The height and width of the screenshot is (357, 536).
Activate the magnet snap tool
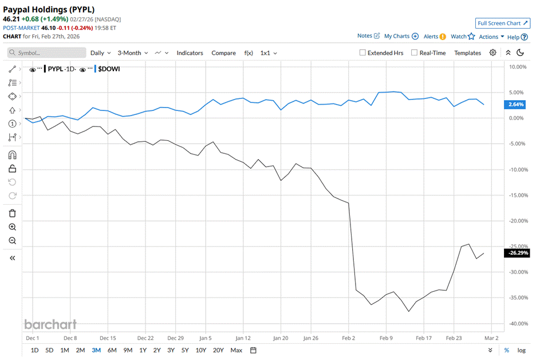pyautogui.click(x=12, y=154)
